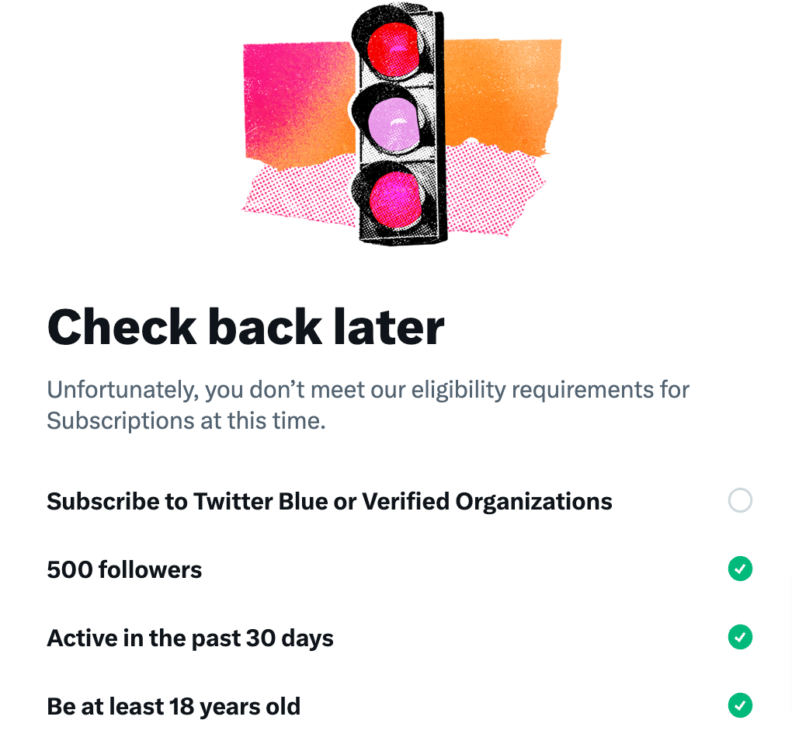Click the green checkmark beside 500 followers
The image size is (792, 741).
pyautogui.click(x=740, y=569)
